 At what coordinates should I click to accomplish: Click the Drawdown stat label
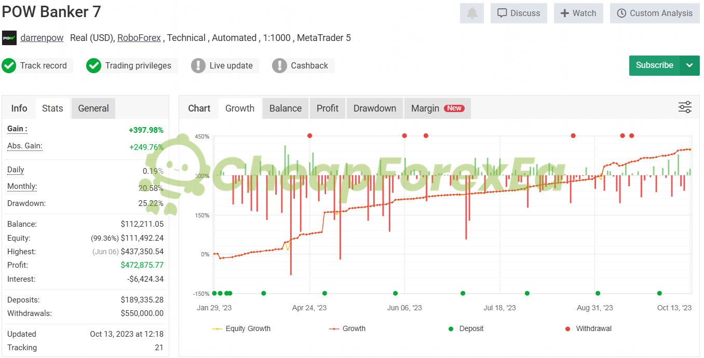click(x=26, y=203)
